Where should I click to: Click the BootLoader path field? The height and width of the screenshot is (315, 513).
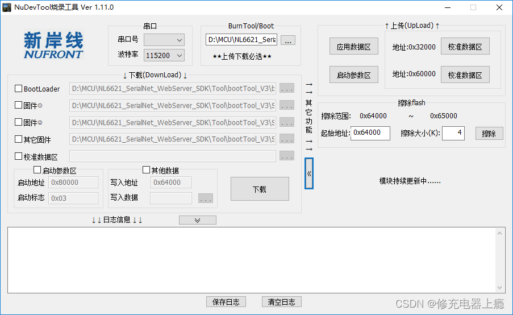pyautogui.click(x=172, y=88)
